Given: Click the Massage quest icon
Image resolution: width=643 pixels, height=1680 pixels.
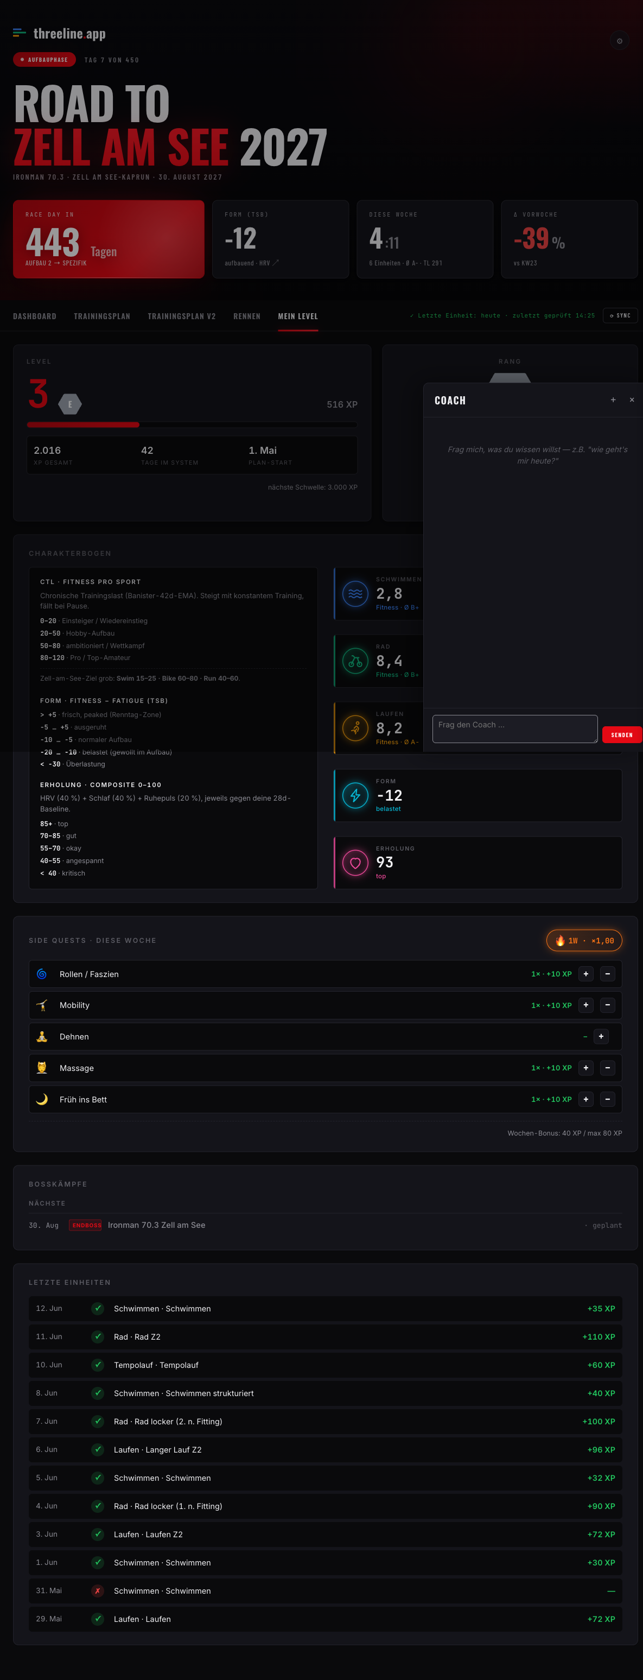Looking at the screenshot, I should coord(42,1068).
